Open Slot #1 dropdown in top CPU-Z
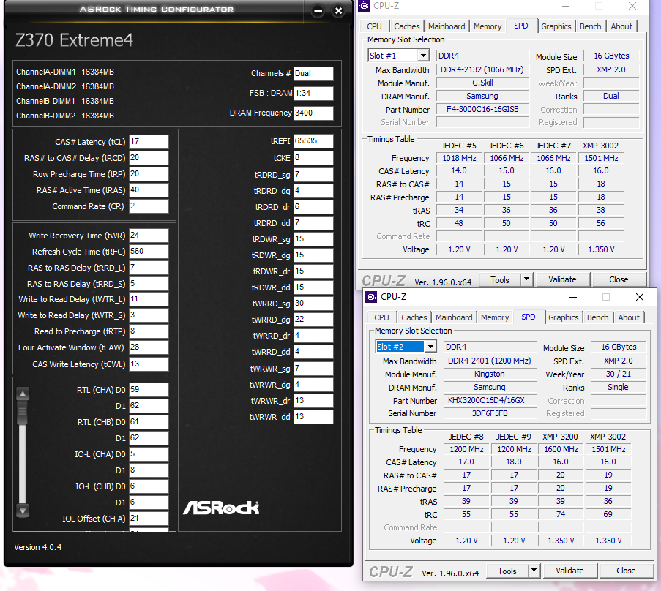 [x=424, y=56]
